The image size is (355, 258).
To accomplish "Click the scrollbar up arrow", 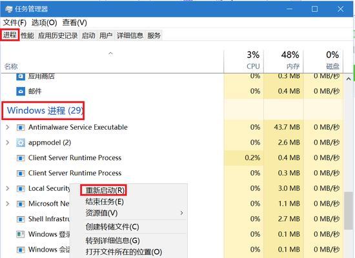I will 349,79.
